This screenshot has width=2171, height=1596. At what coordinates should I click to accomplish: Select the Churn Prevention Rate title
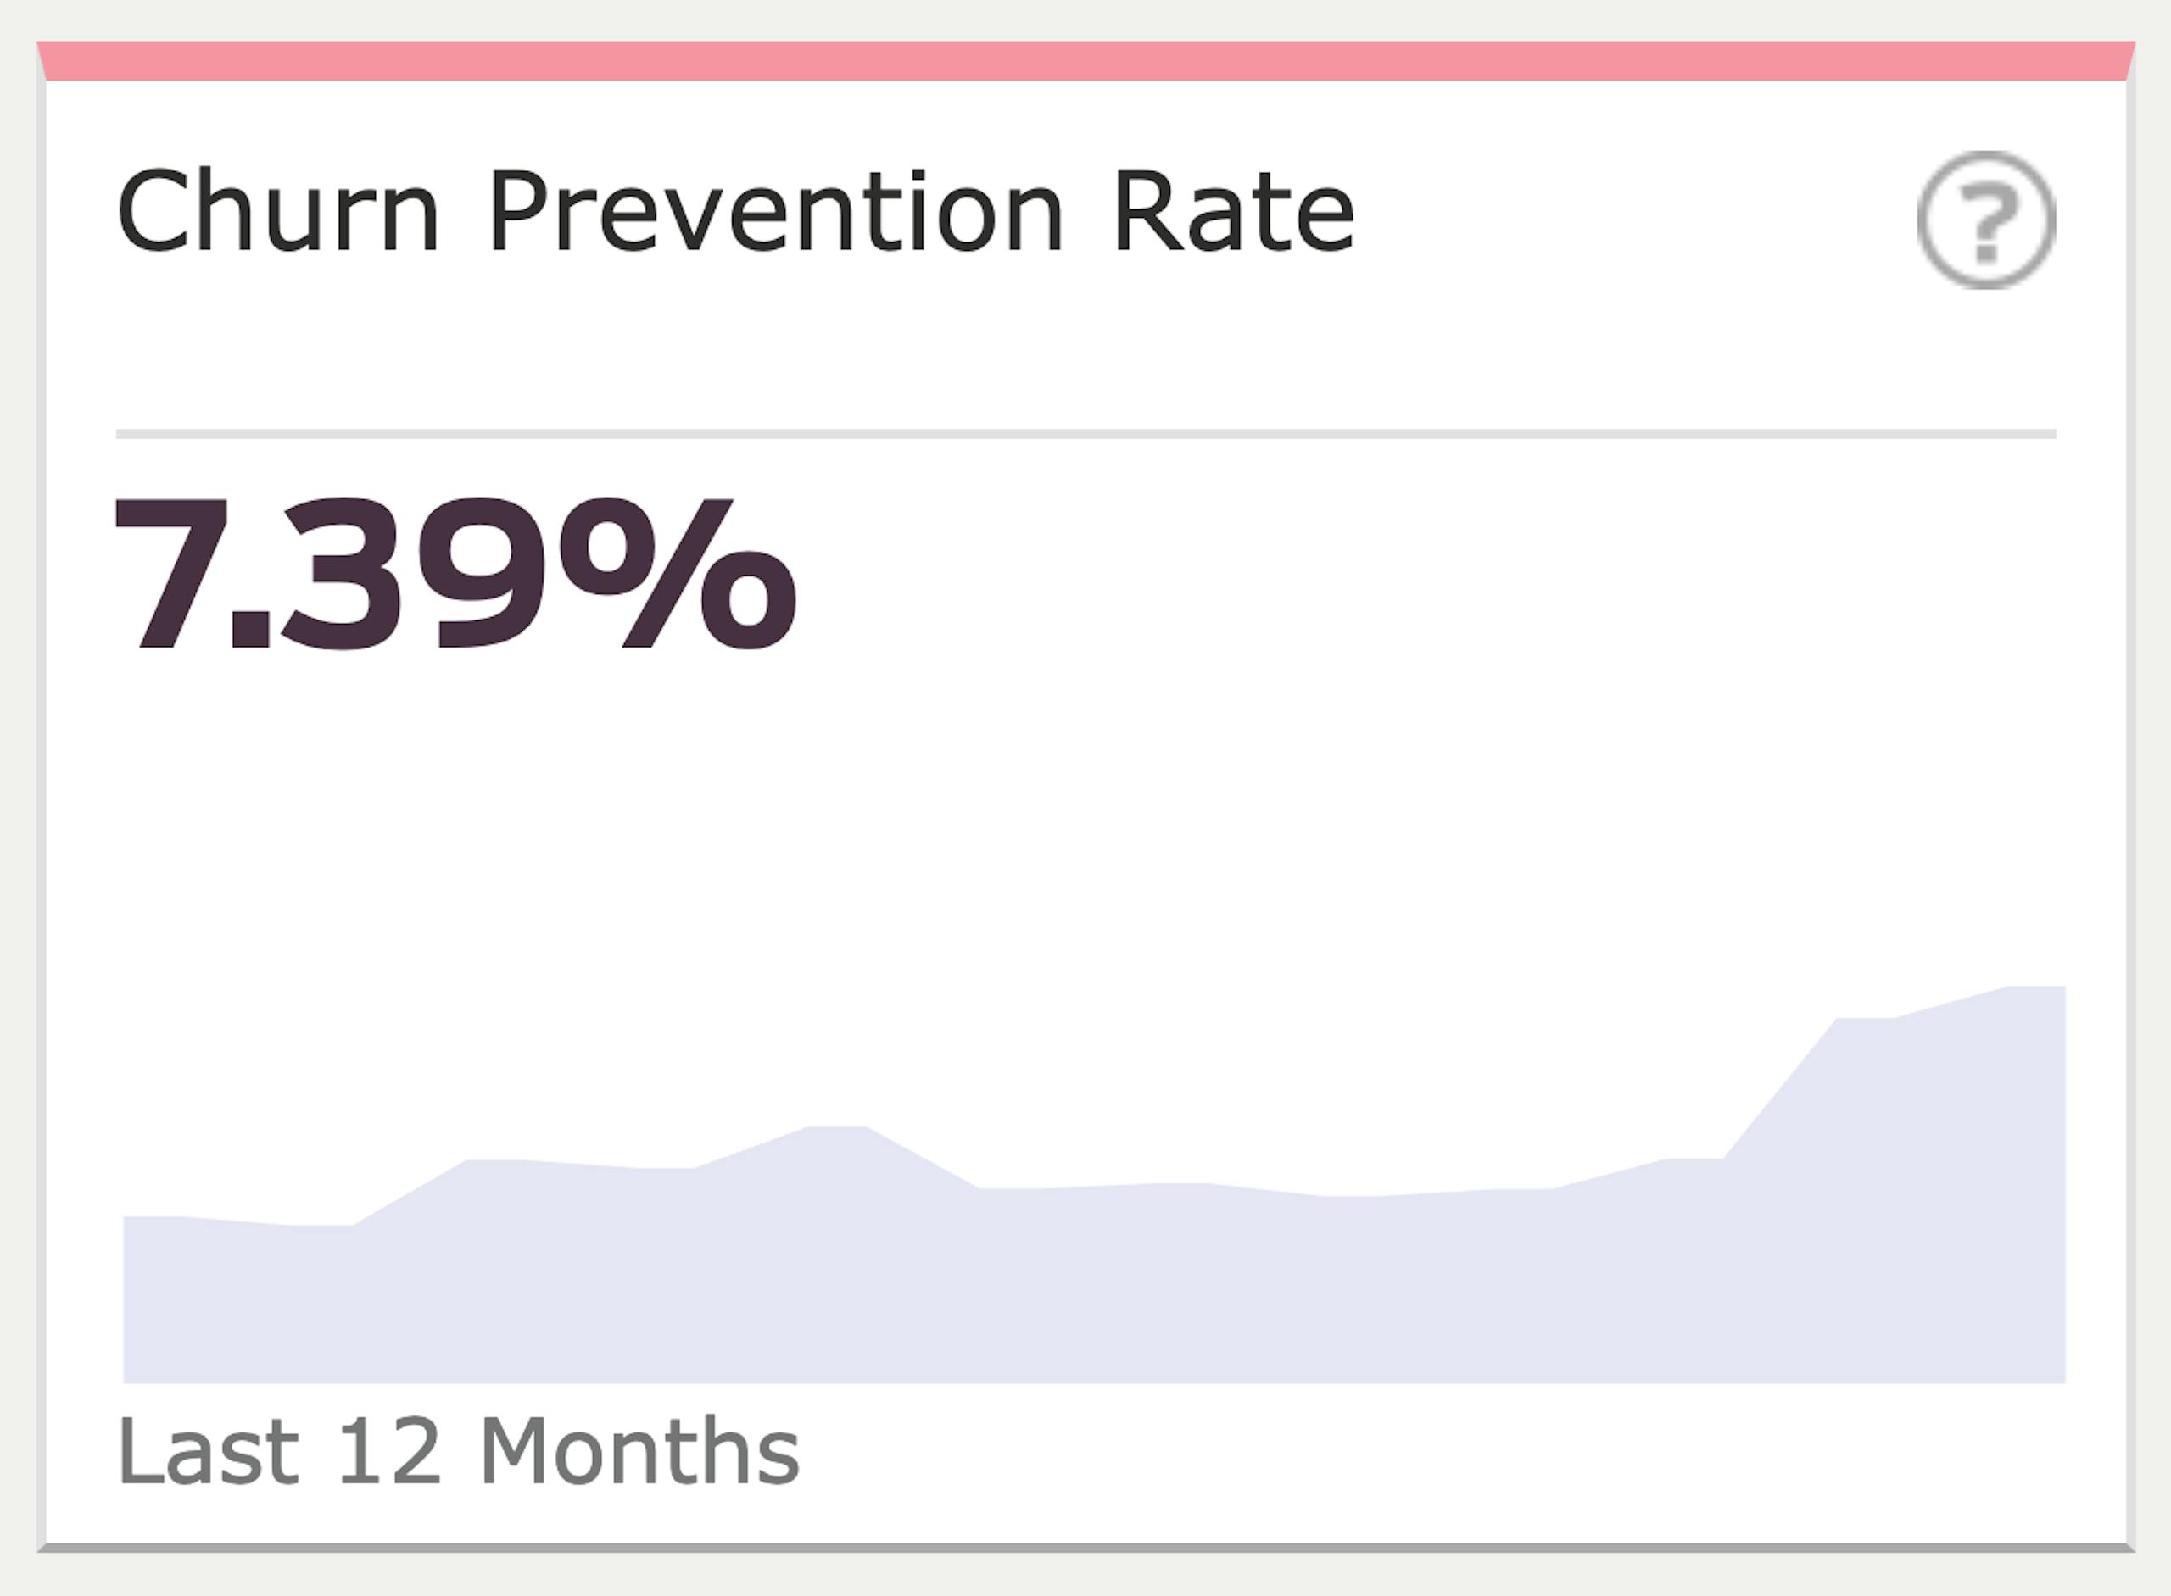(734, 210)
